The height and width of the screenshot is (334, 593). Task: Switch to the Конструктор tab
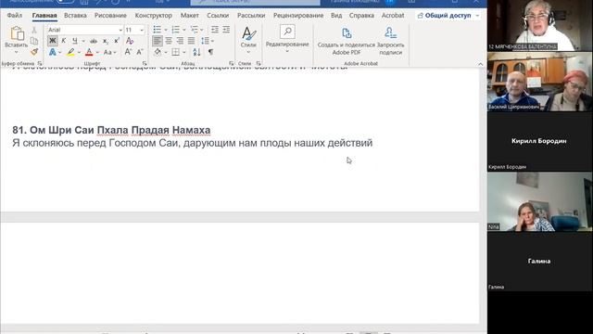(154, 16)
